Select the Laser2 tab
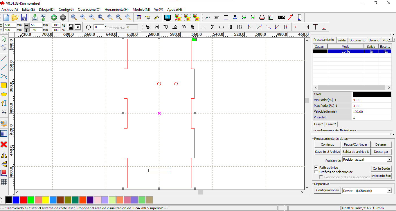The height and width of the screenshot is (211, 396). 331,124
